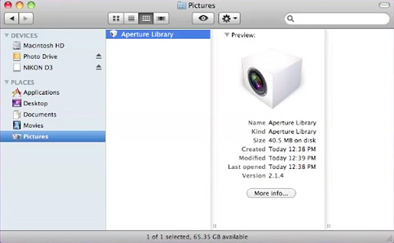The image size is (394, 243).
Task: Click the first column resize handle
Action: (215, 226)
